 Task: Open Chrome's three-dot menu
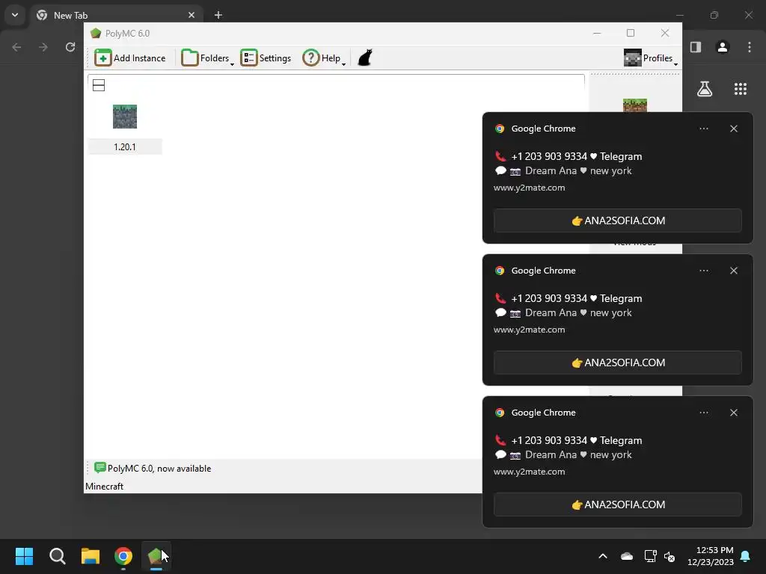750,47
